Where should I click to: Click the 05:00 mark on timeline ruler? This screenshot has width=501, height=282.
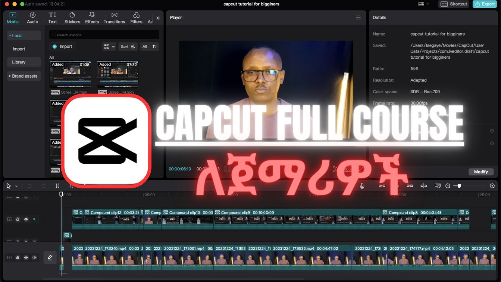click(x=149, y=195)
